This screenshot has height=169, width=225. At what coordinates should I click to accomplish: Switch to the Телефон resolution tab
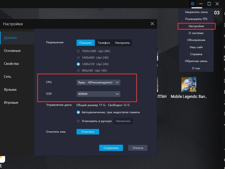click(x=104, y=43)
